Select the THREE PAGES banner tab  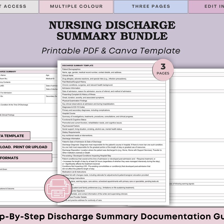click(151, 6)
